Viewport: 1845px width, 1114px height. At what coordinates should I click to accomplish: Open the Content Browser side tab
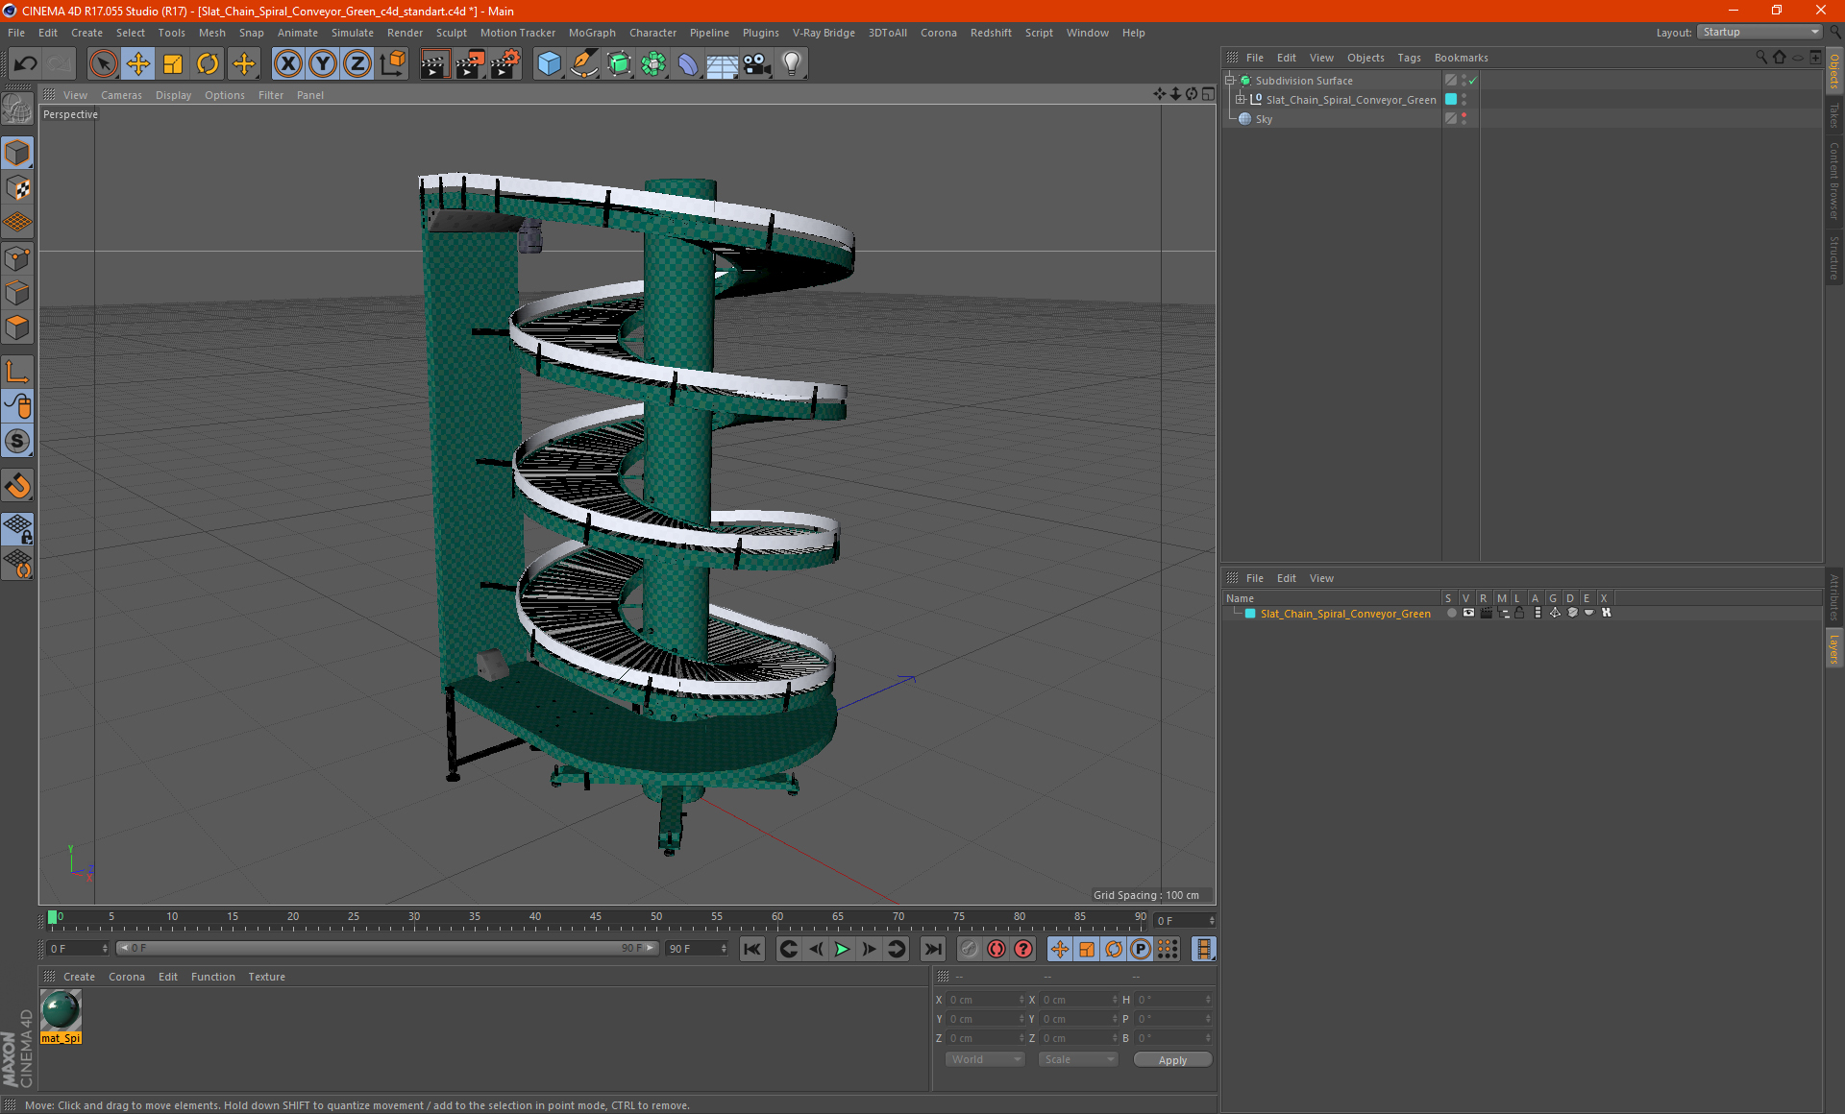click(x=1833, y=182)
